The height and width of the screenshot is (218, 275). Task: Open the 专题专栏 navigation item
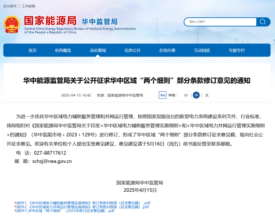pos(237,50)
